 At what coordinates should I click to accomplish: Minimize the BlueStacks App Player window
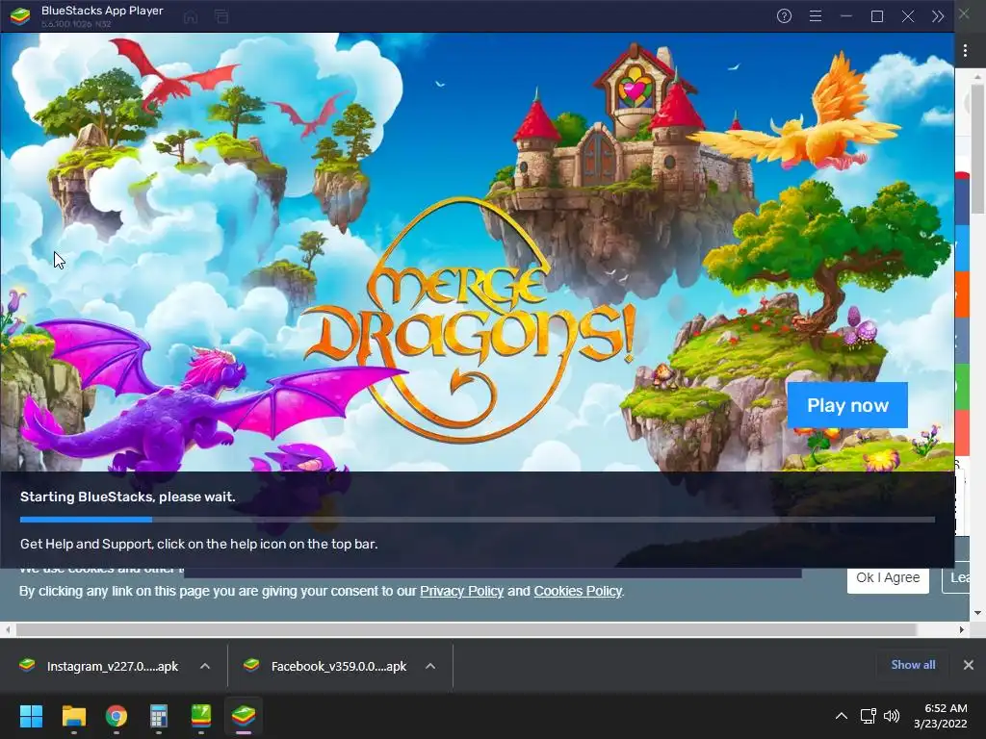[845, 16]
